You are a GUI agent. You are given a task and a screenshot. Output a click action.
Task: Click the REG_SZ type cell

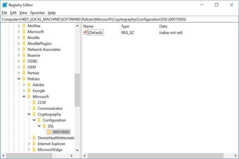(x=127, y=33)
